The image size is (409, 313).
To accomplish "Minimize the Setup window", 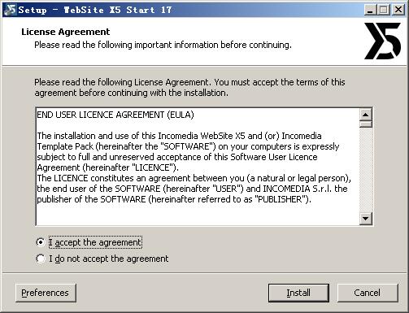I will 370,10.
